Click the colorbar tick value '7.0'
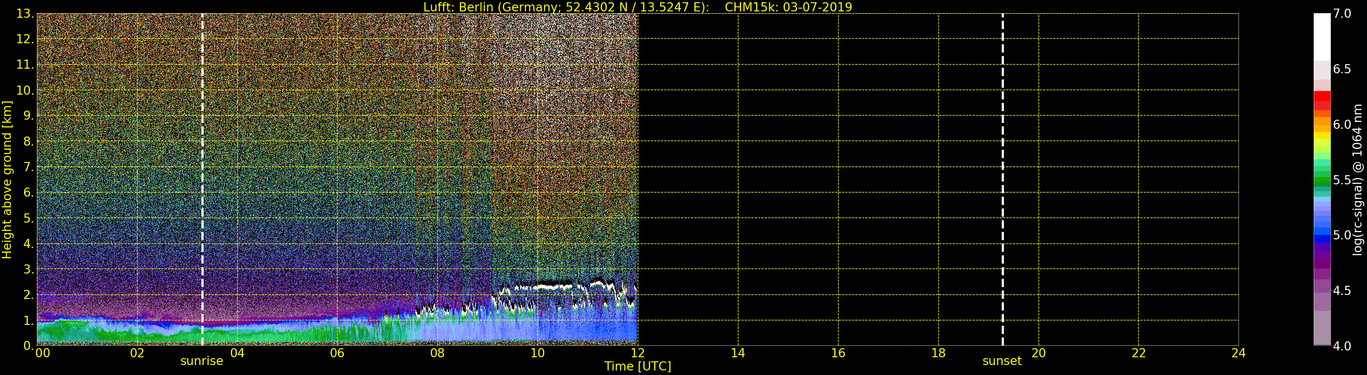The height and width of the screenshot is (375, 1367). pos(1342,14)
